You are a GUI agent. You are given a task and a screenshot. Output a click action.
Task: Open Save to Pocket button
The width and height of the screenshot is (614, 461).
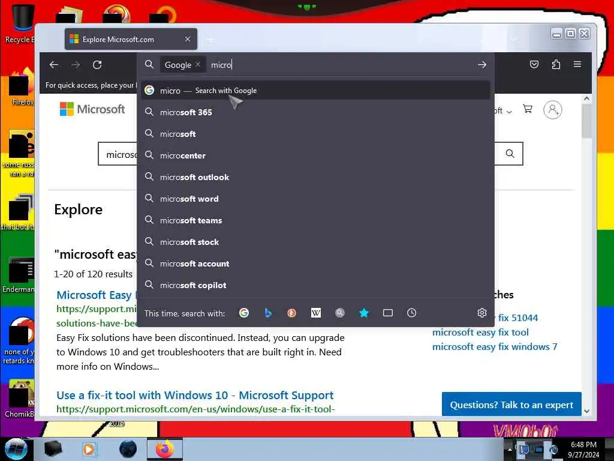point(534,64)
